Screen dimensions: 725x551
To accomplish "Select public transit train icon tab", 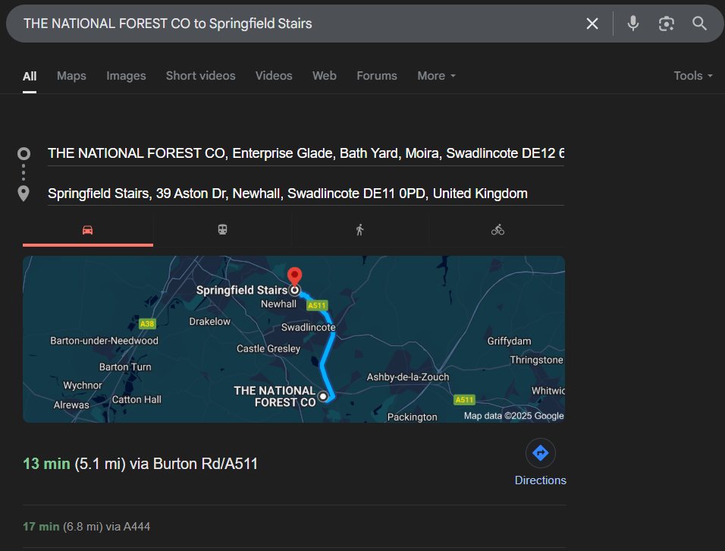I will point(222,230).
